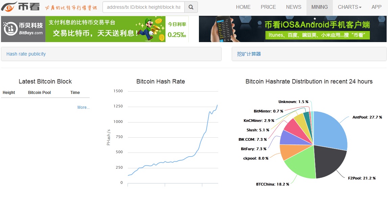388x198 pixels.
Task: Click the search magnifier button
Action: pyautogui.click(x=191, y=7)
